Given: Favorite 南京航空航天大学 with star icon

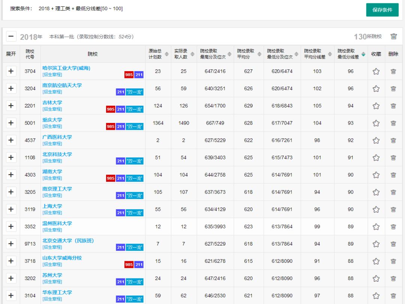Looking at the screenshot, I should coord(376,88).
